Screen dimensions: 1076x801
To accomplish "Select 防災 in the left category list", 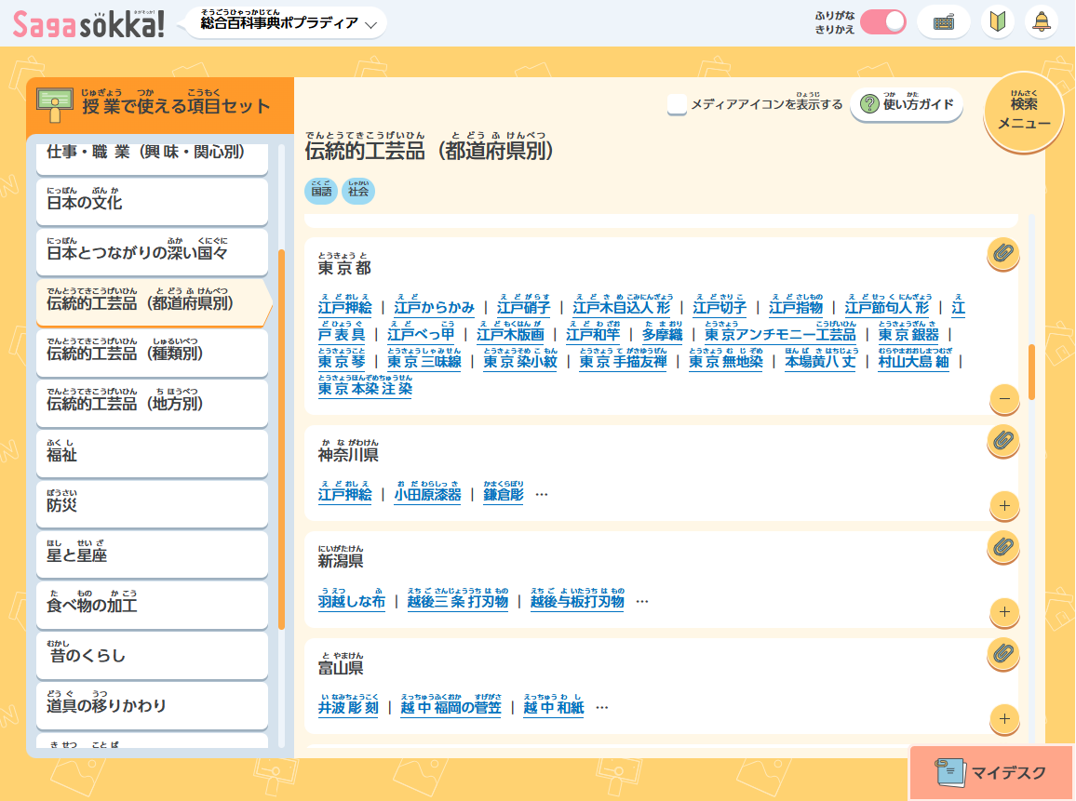I will (x=152, y=504).
